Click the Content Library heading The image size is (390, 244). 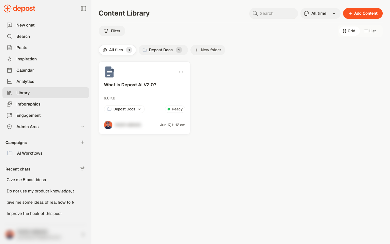point(124,13)
